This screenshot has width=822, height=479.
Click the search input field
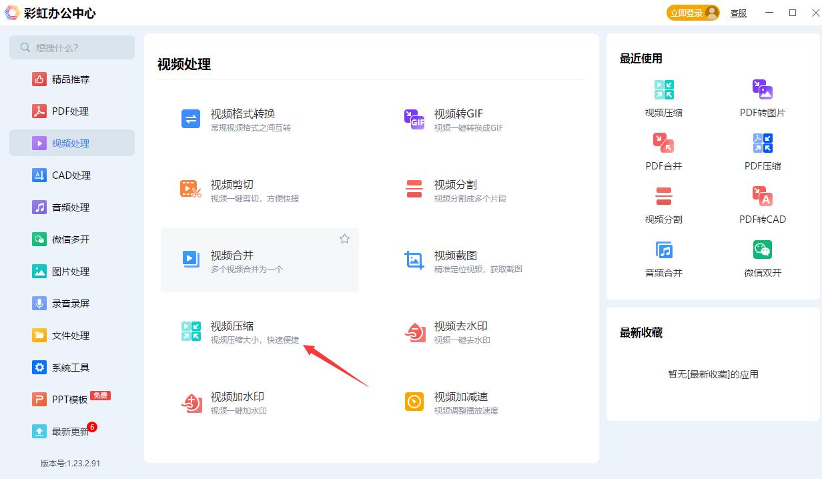tap(72, 47)
